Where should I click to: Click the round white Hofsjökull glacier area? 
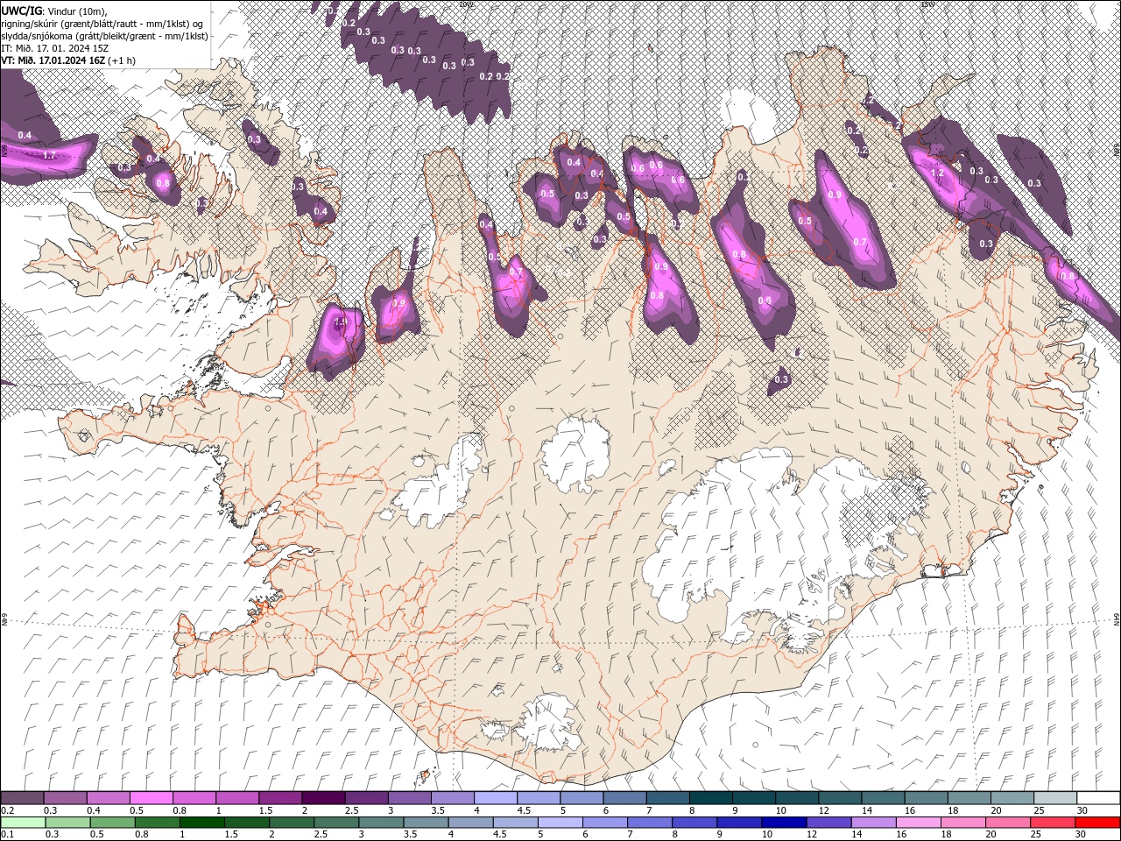pyautogui.click(x=575, y=456)
